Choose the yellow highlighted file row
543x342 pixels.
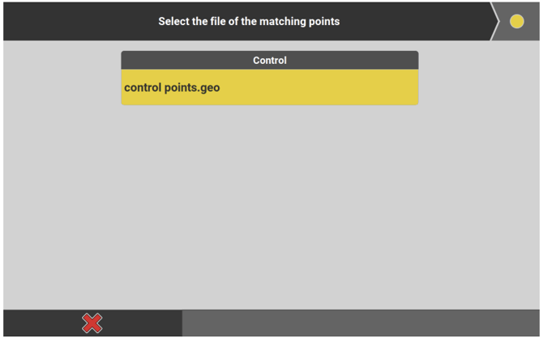pos(269,88)
